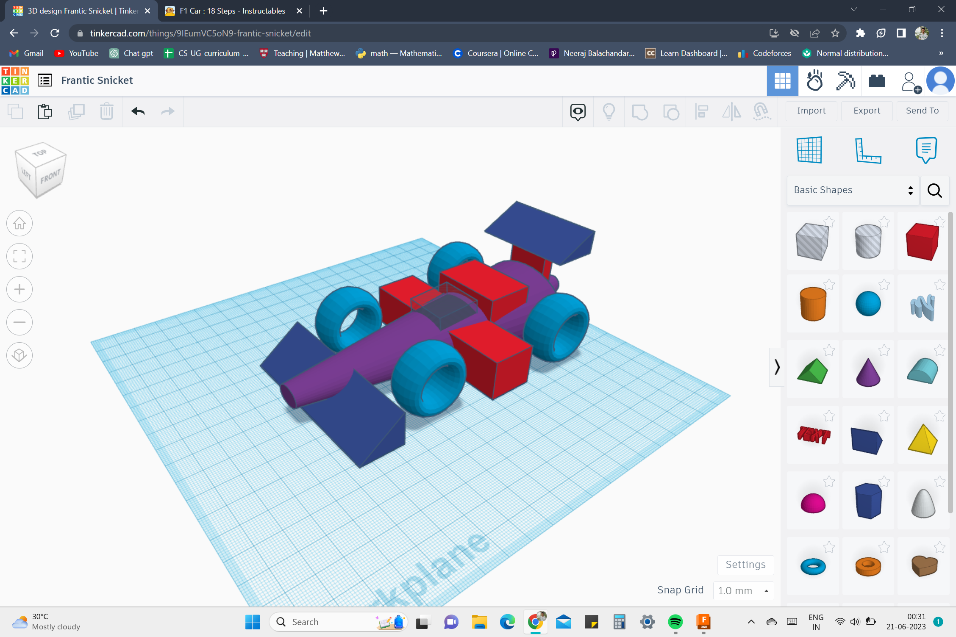Open the Basic Shapes dropdown

point(853,190)
